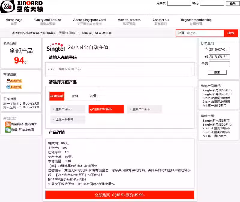Open the second blue chat contact badge
The height and width of the screenshot is (202, 240).
pos(14,87)
